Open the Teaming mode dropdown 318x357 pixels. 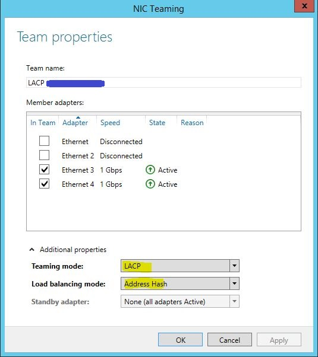tap(180, 266)
